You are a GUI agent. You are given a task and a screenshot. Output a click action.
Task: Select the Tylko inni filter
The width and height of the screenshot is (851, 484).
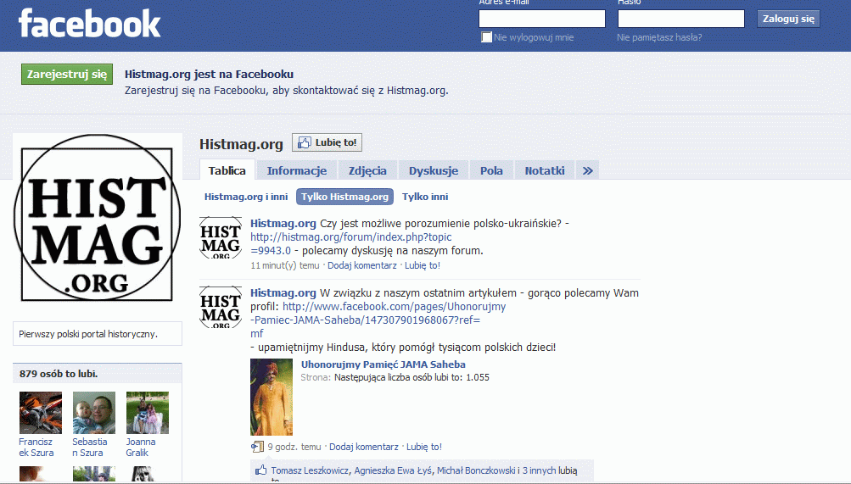[x=425, y=197]
